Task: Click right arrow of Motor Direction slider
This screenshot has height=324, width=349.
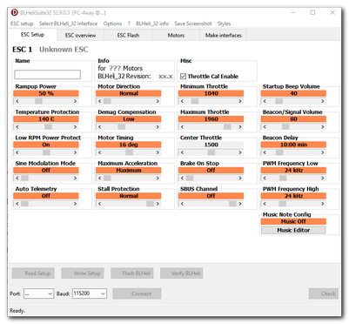Action: click(158, 101)
